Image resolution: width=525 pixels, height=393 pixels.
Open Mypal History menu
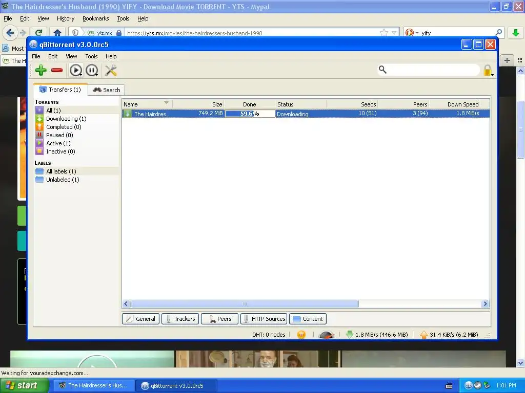pyautogui.click(x=66, y=18)
